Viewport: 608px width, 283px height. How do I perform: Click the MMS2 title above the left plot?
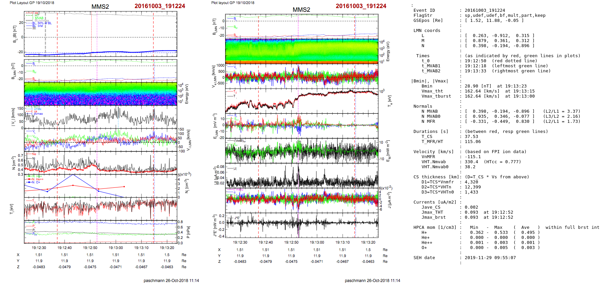pos(100,7)
